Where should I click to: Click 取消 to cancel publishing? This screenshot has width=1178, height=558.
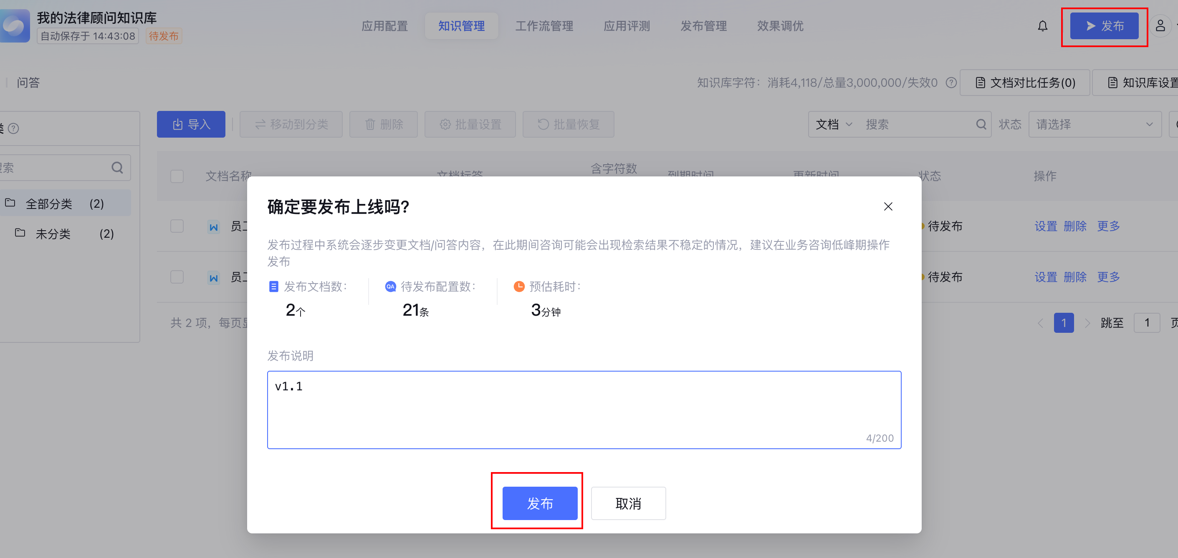pos(628,503)
